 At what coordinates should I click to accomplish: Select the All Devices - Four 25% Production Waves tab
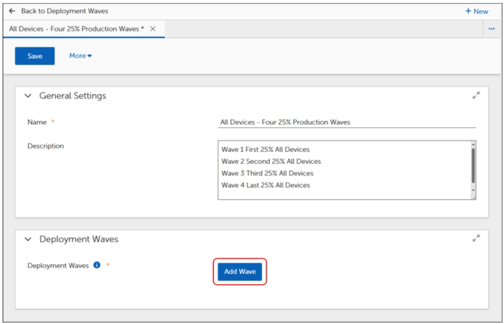tap(76, 29)
